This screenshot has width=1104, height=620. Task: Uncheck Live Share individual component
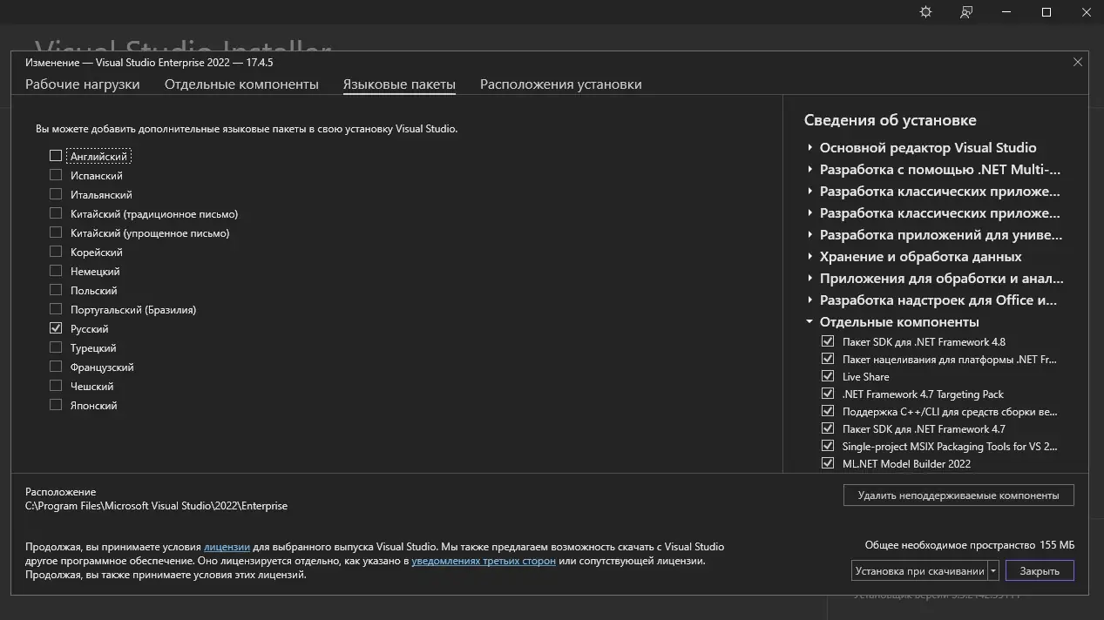[828, 377]
